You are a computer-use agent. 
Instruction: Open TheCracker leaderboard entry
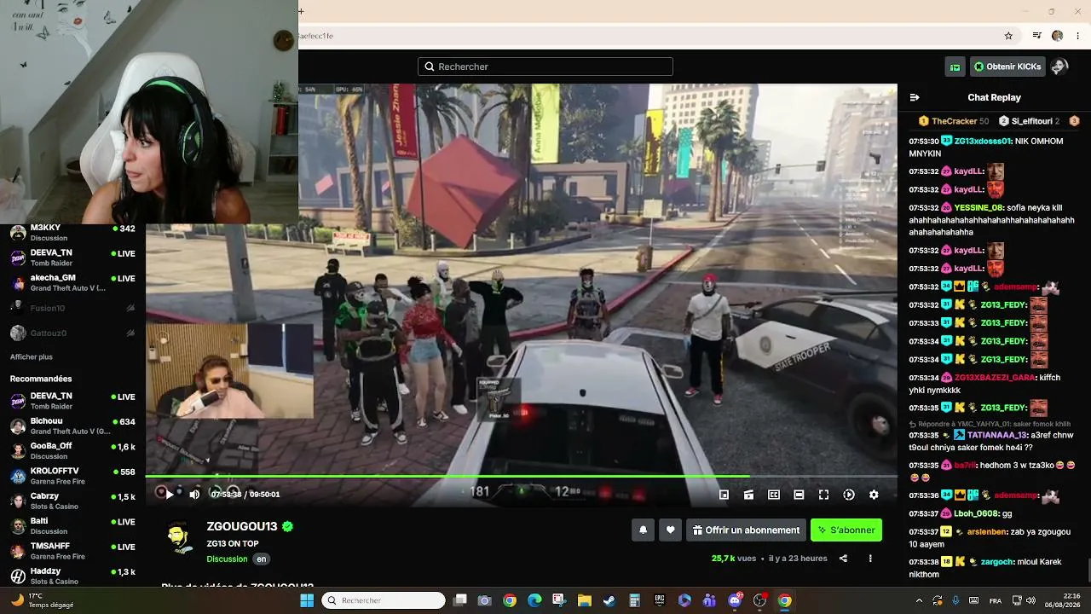pyautogui.click(x=954, y=121)
